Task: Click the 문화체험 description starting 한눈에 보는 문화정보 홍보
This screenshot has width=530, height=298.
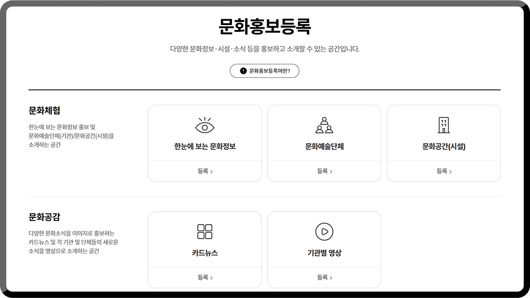Action: [x=71, y=136]
